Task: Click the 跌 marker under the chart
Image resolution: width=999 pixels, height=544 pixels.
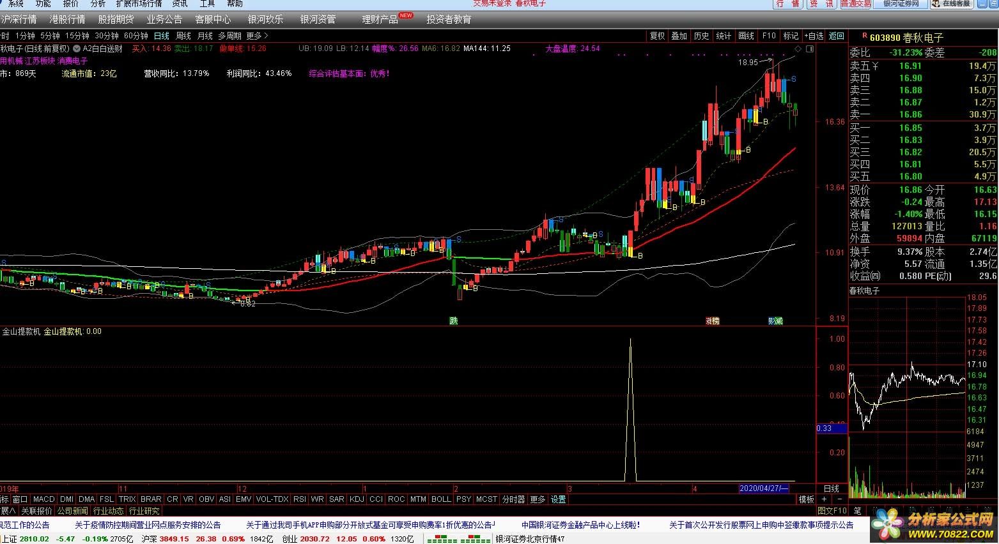Action: click(454, 321)
